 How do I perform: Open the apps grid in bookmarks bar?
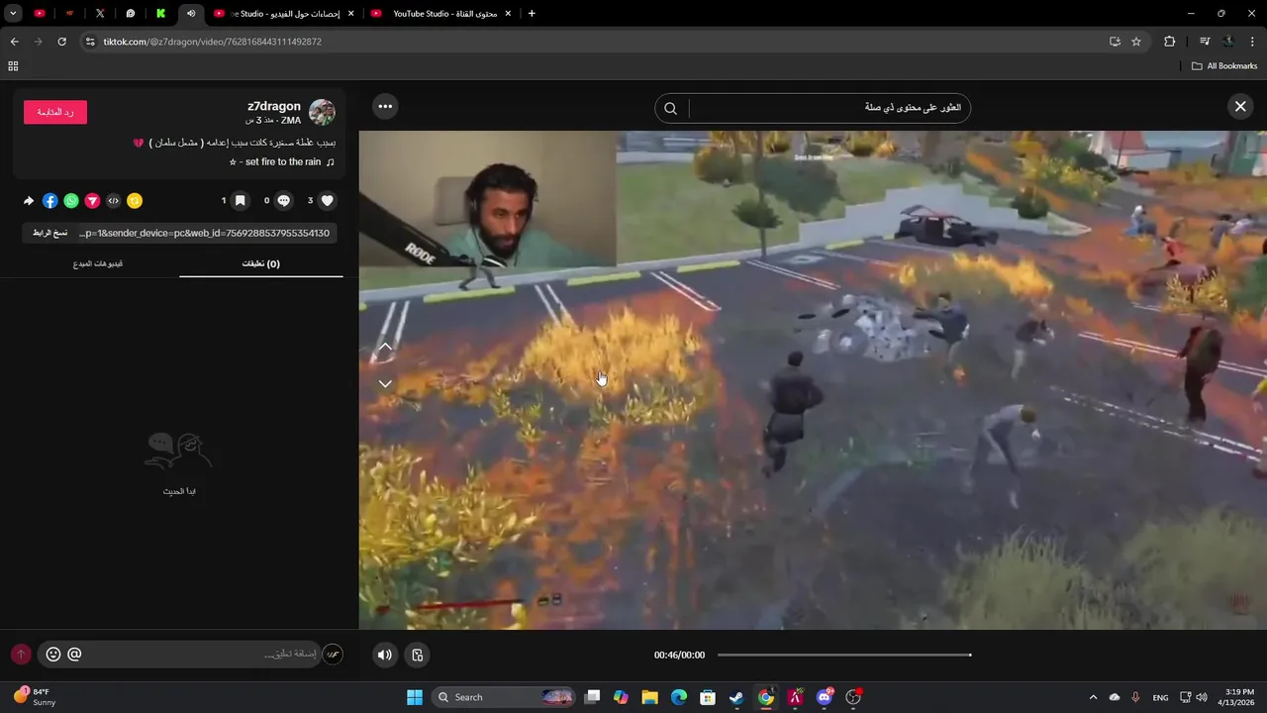pyautogui.click(x=13, y=66)
